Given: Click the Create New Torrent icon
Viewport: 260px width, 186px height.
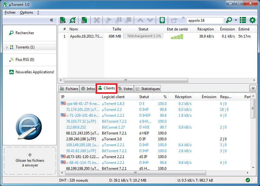Looking at the screenshot, I should click(84, 20).
